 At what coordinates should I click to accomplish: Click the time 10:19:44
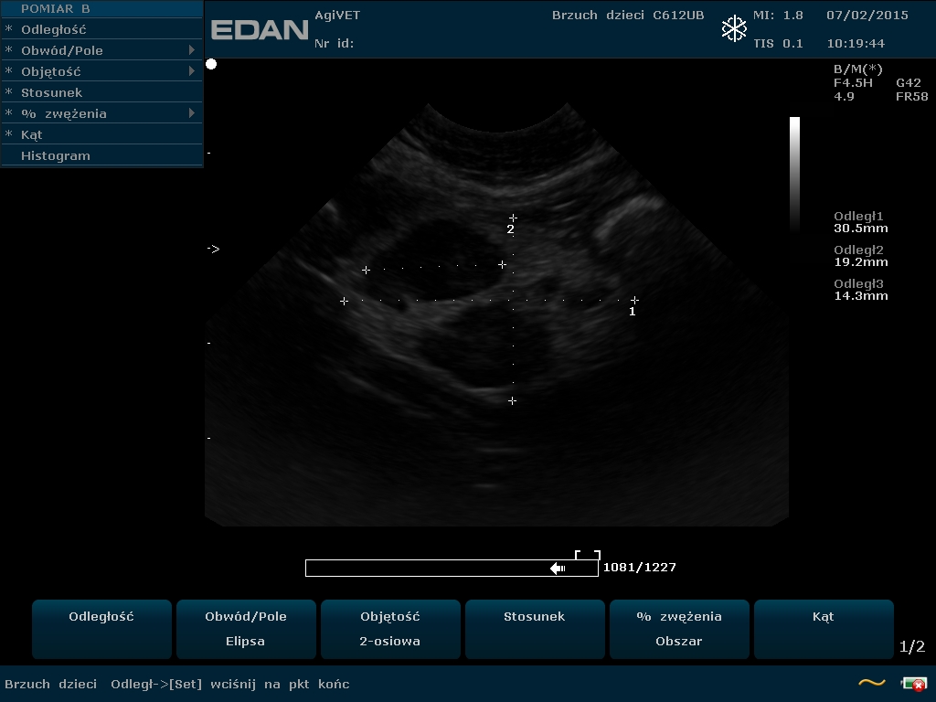click(x=856, y=44)
